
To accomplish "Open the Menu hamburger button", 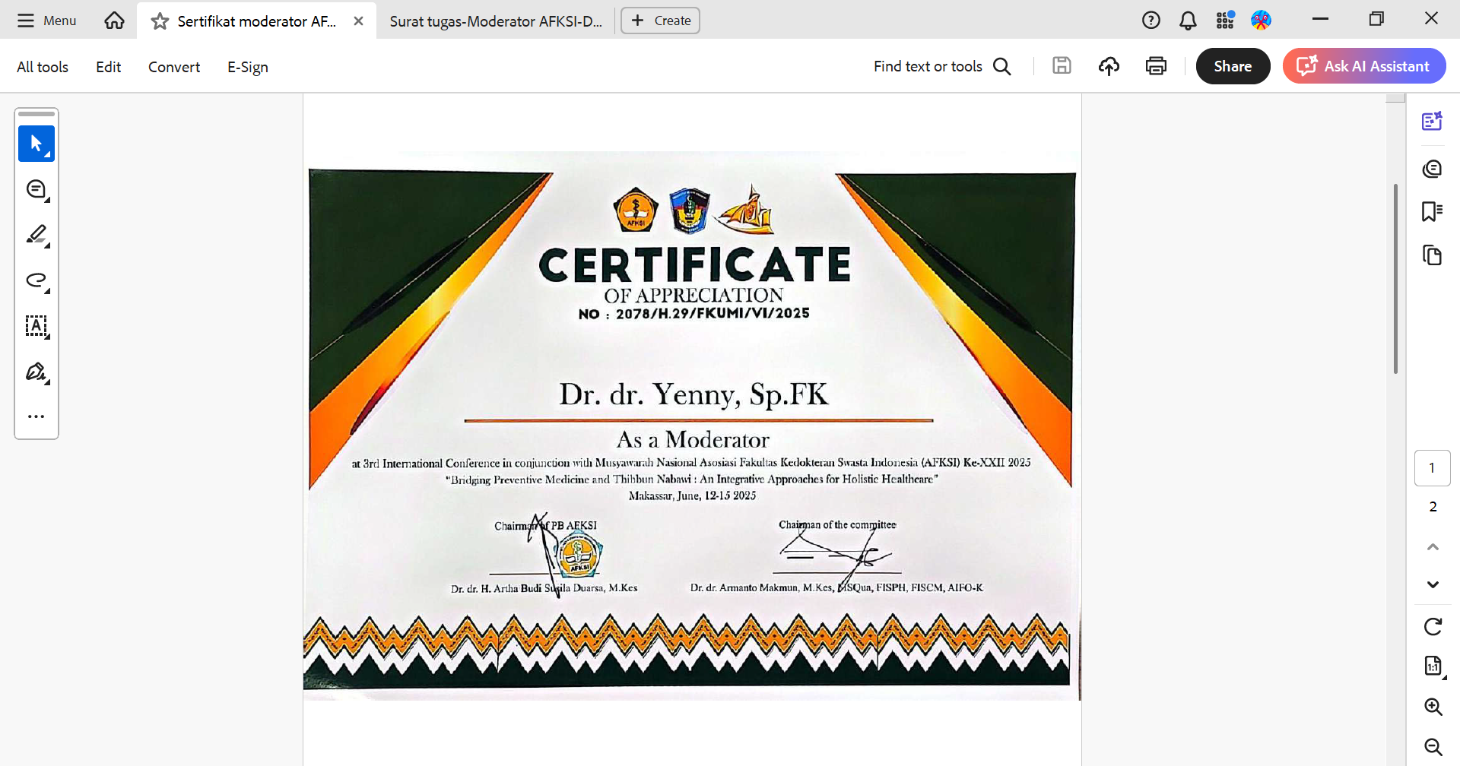I will click(x=46, y=21).
